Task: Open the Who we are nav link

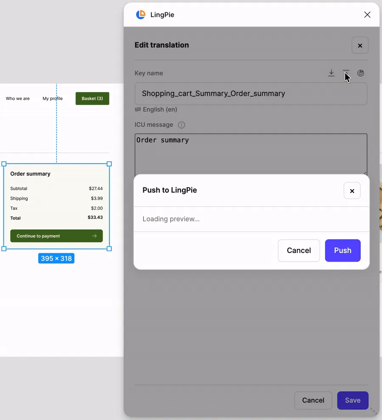Action: coord(18,99)
